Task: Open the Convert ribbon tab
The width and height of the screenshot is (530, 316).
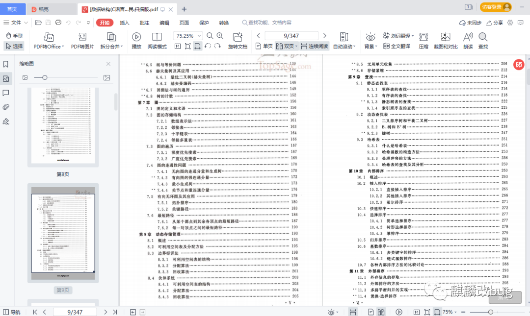Action: (x=224, y=23)
